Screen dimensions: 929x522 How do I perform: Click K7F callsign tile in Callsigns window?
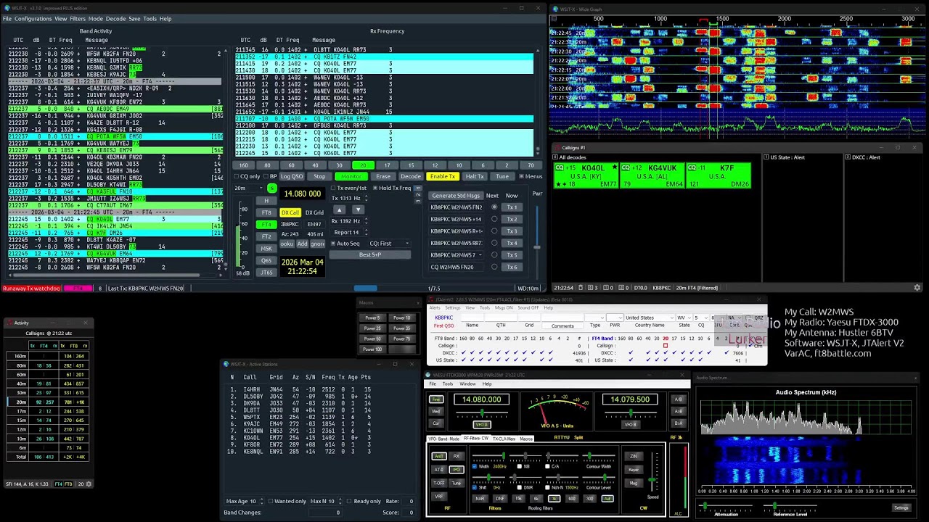tap(719, 175)
